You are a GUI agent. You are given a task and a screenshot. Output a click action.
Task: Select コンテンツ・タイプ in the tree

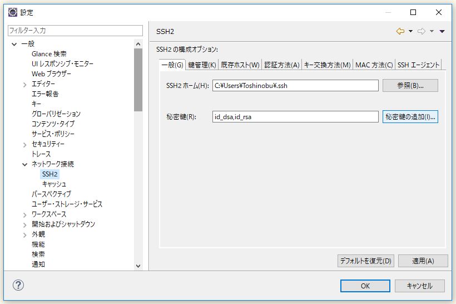53,124
